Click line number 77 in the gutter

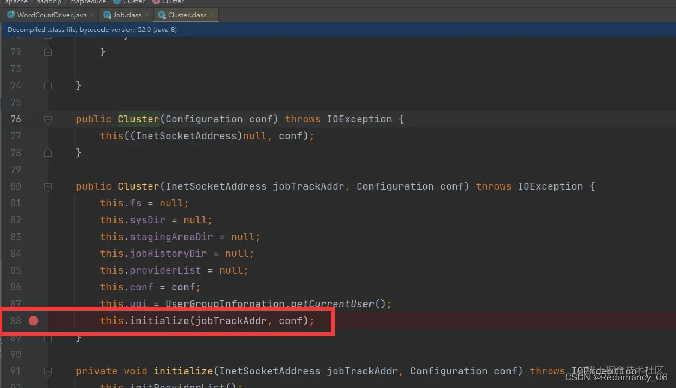[16, 136]
